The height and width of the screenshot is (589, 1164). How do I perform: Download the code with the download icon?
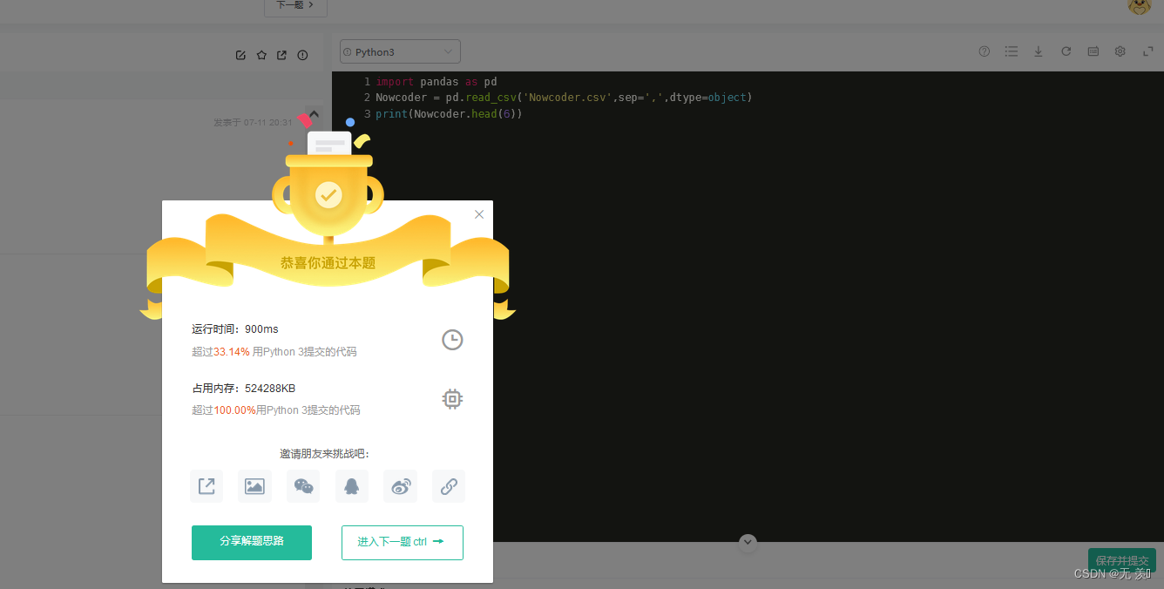click(1038, 51)
